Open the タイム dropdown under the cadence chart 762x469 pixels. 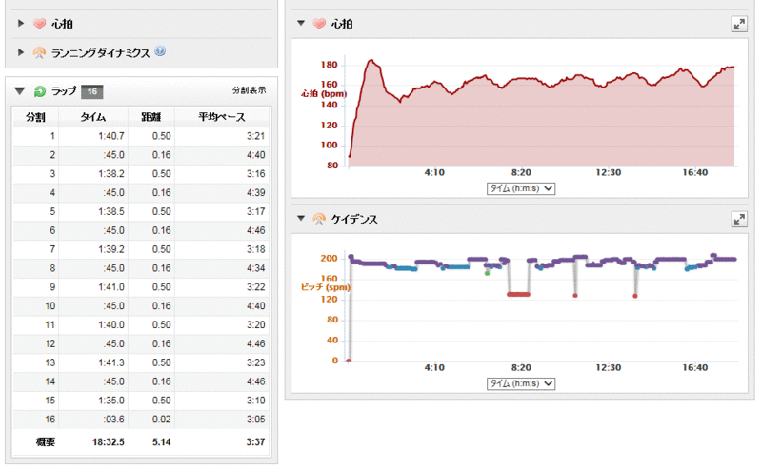[520, 383]
